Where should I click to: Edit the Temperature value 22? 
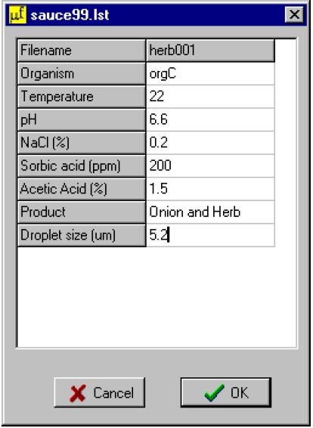[x=210, y=97]
